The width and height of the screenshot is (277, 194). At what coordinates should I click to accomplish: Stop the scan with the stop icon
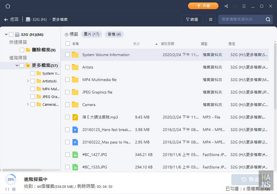click(14, 189)
